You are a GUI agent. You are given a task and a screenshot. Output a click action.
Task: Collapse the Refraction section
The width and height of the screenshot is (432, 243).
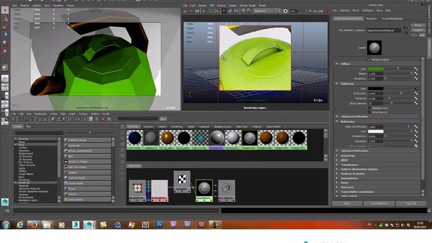[337, 122]
